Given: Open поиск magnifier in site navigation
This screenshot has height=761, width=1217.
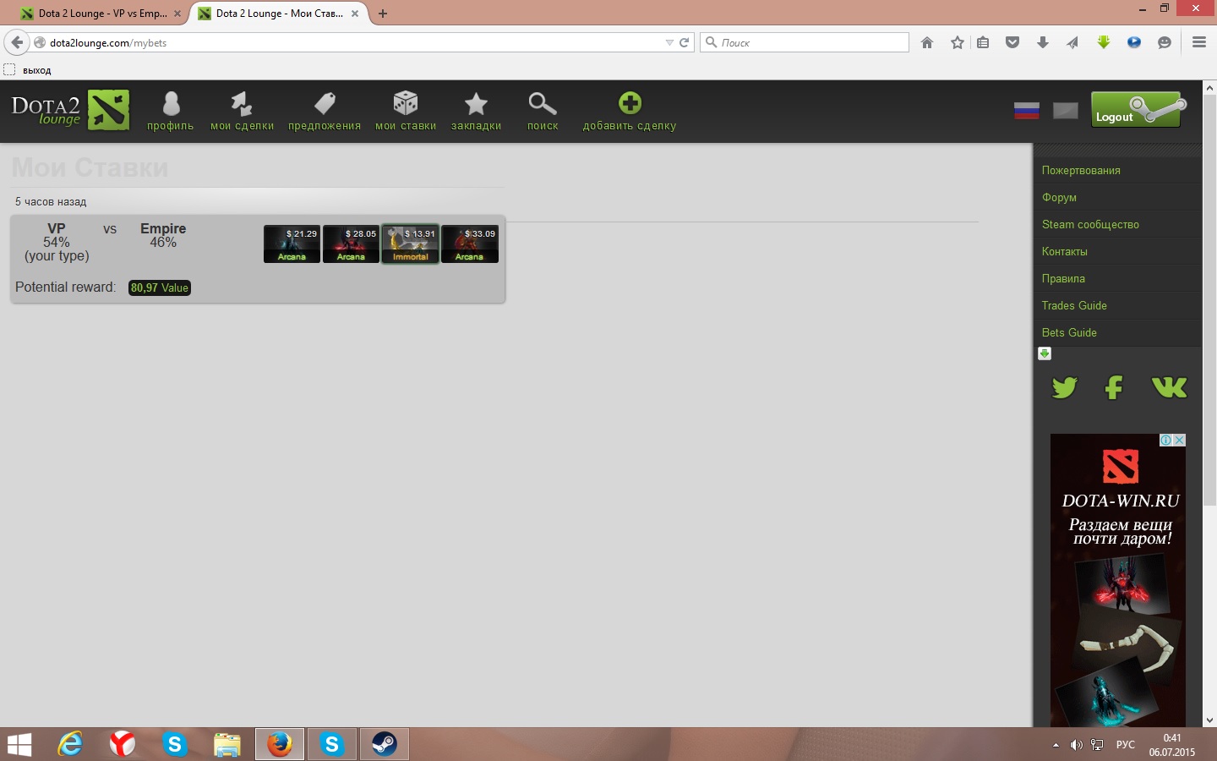Looking at the screenshot, I should click(x=543, y=104).
